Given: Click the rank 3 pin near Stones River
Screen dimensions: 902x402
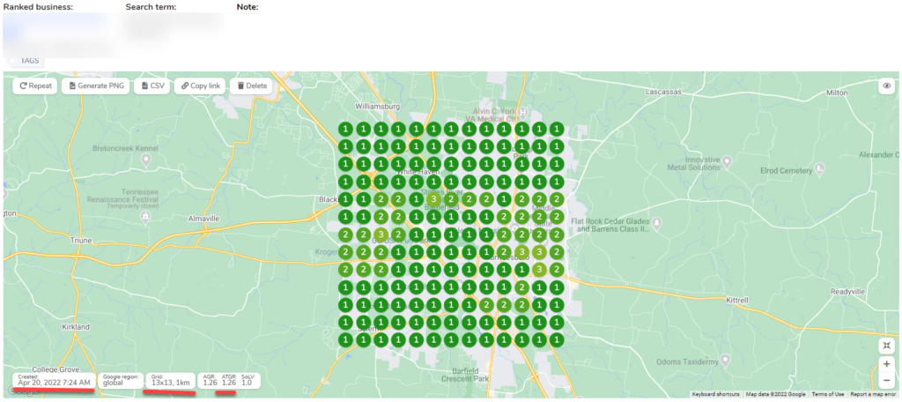Looking at the screenshot, I should [x=433, y=199].
